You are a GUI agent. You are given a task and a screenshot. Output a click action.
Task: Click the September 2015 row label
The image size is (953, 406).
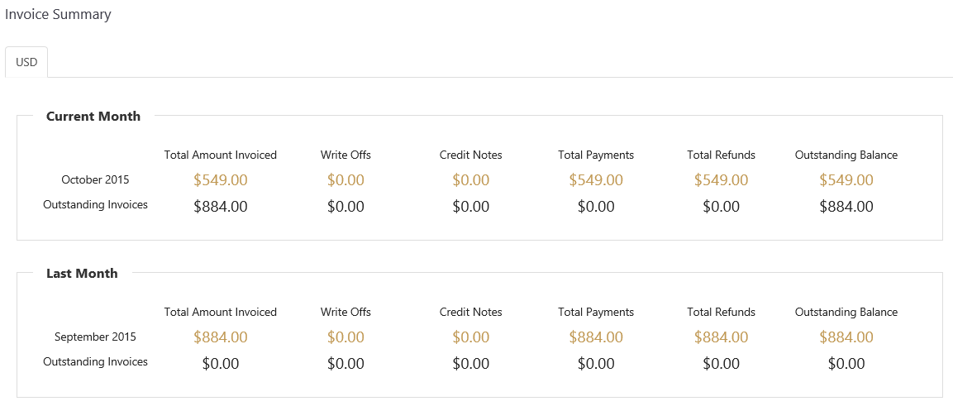(x=95, y=337)
